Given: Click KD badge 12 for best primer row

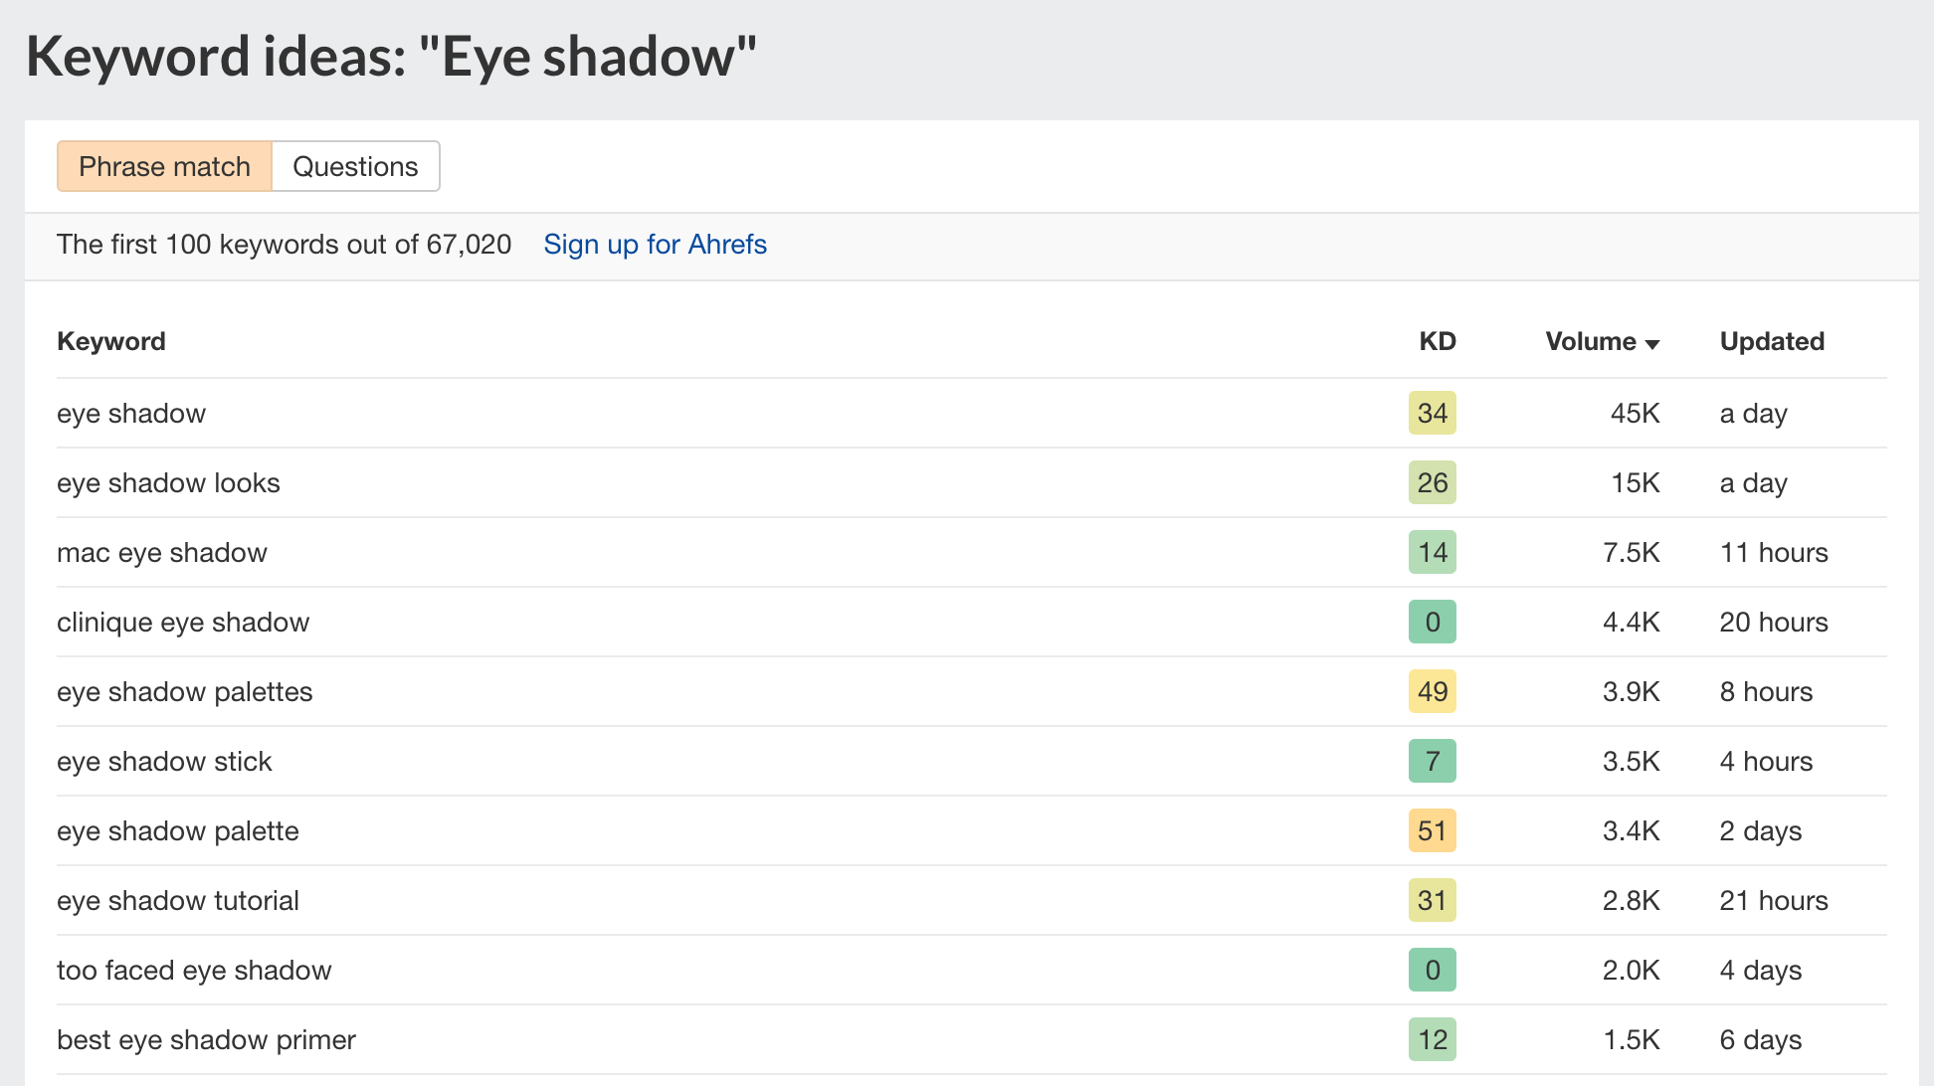Looking at the screenshot, I should coord(1432,1039).
